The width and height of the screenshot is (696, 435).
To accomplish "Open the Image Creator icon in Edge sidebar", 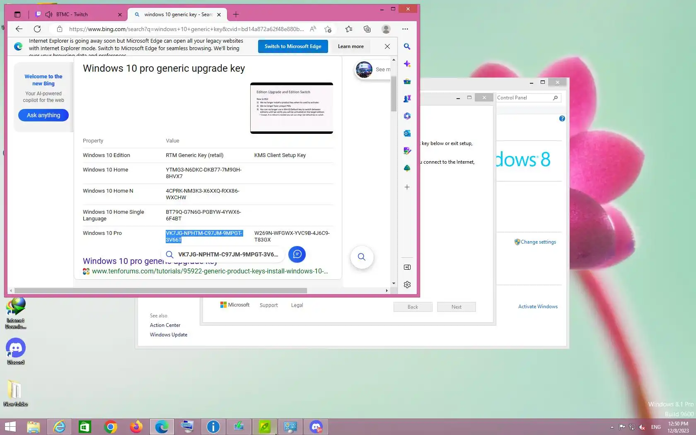I will pyautogui.click(x=407, y=151).
